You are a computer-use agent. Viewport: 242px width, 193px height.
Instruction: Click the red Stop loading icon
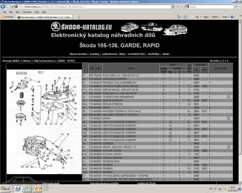182,7
